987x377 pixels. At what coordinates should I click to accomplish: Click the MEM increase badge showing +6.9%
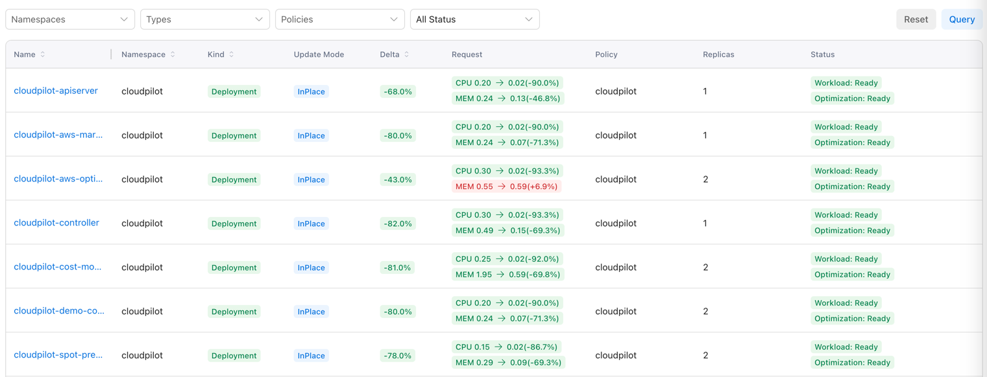(508, 186)
